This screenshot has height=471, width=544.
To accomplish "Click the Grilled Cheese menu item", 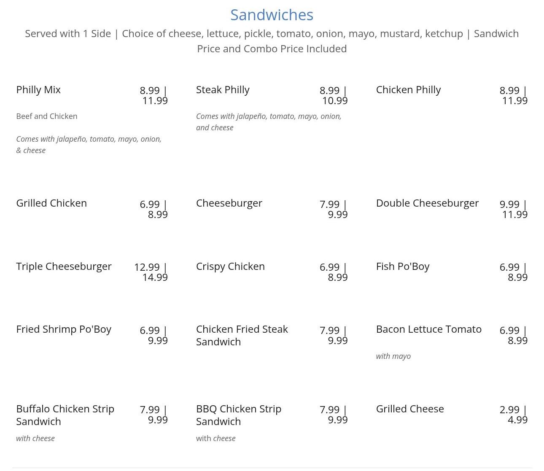I will tap(410, 409).
